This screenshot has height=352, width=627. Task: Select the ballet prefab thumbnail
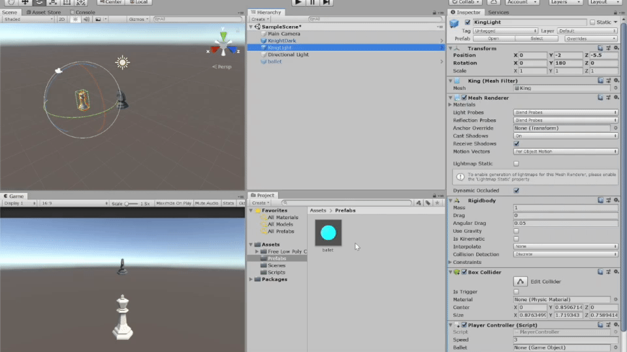click(328, 233)
